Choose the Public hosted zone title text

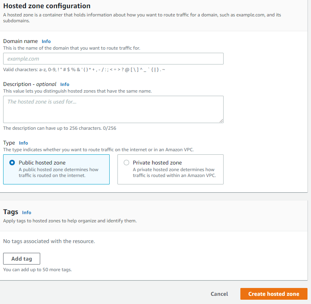[42, 163]
